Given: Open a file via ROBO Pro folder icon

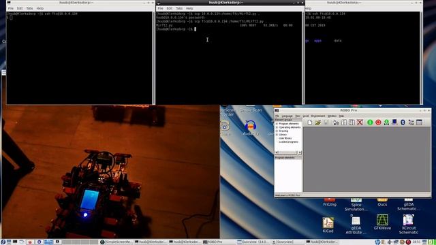Looking at the screenshot, I should (317, 122).
